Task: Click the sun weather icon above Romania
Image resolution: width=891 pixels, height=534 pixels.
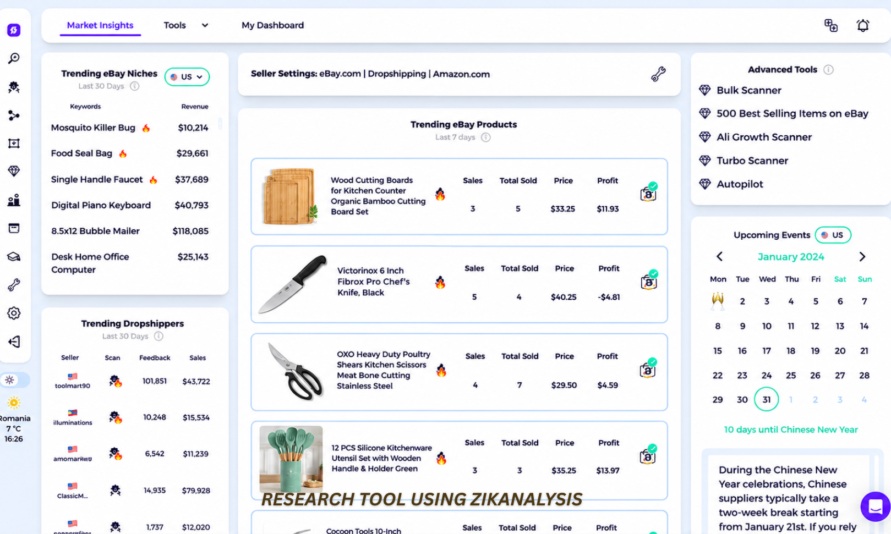Action: tap(14, 403)
